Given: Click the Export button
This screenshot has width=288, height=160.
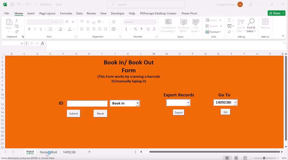Looking at the screenshot, I should pyautogui.click(x=179, y=112).
